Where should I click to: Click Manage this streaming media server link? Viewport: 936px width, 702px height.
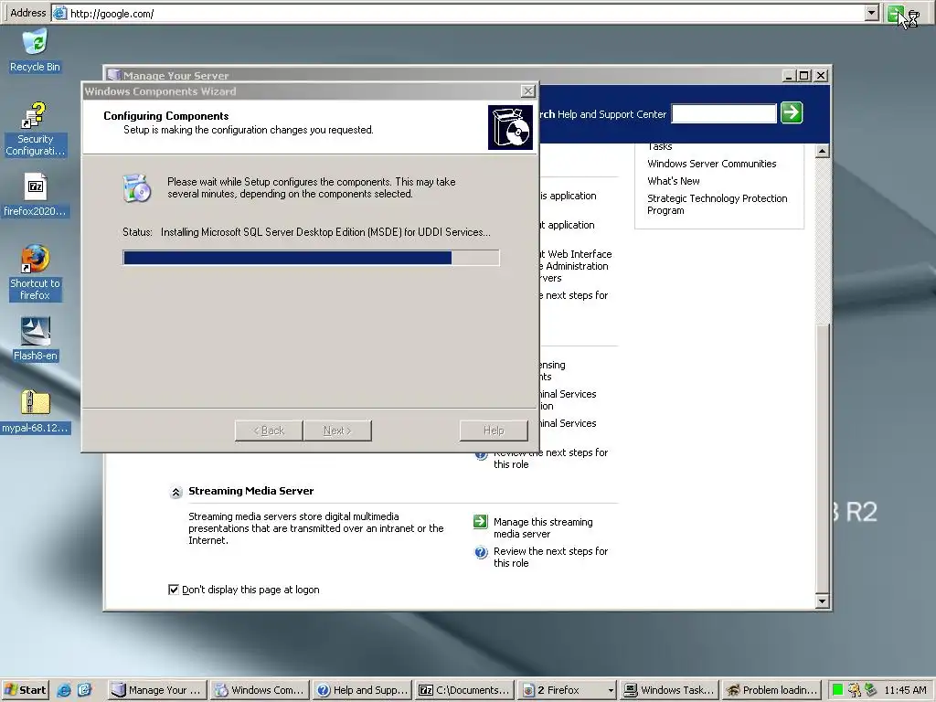tap(543, 527)
